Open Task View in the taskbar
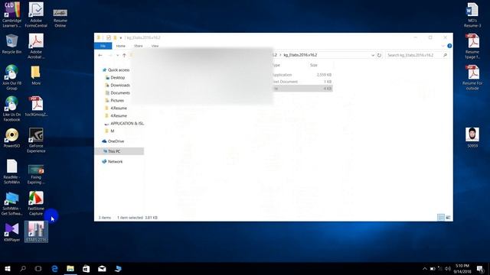Viewport: 490px width, 275px height. click(38, 268)
